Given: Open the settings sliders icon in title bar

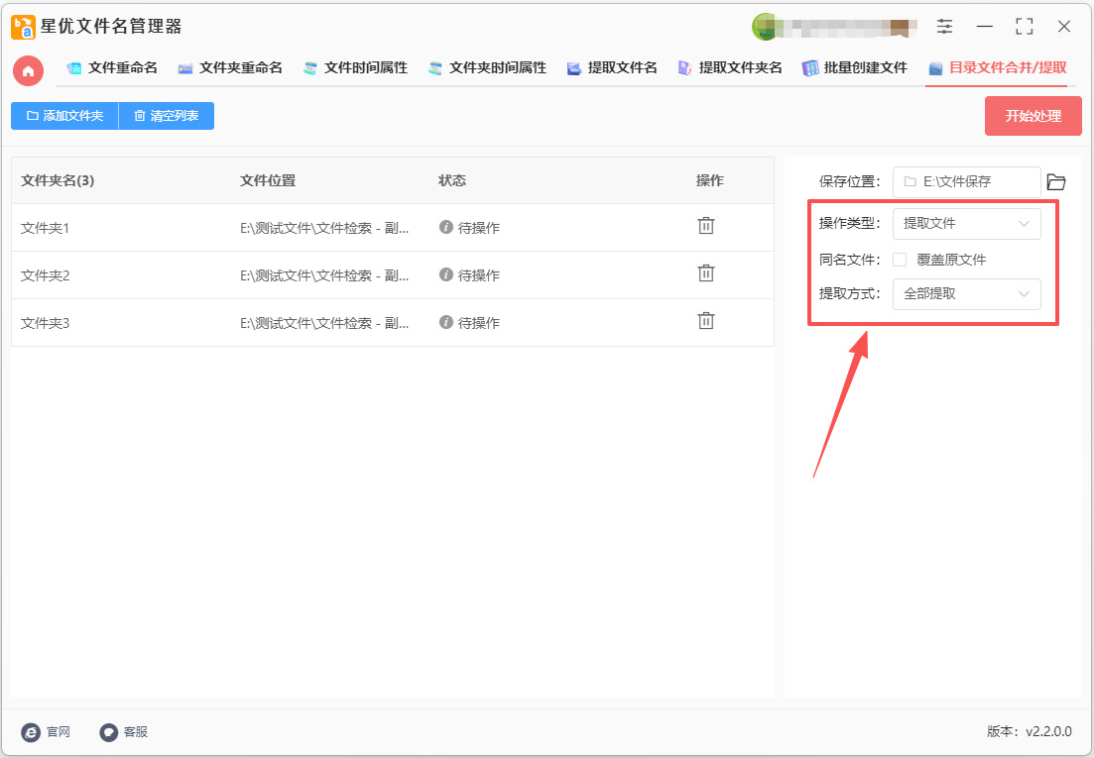Looking at the screenshot, I should point(944,27).
